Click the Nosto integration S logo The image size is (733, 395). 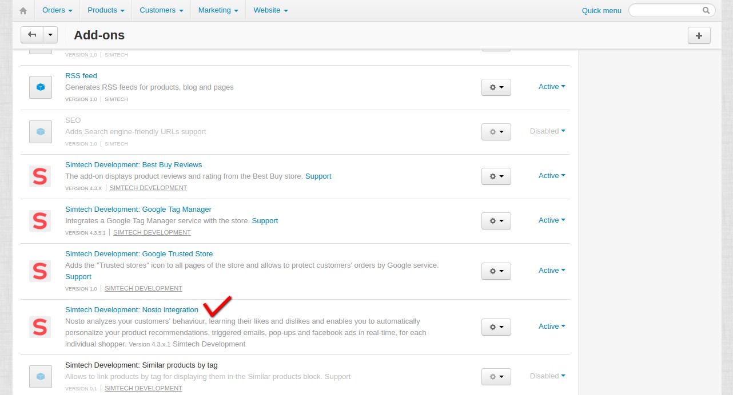click(x=40, y=327)
